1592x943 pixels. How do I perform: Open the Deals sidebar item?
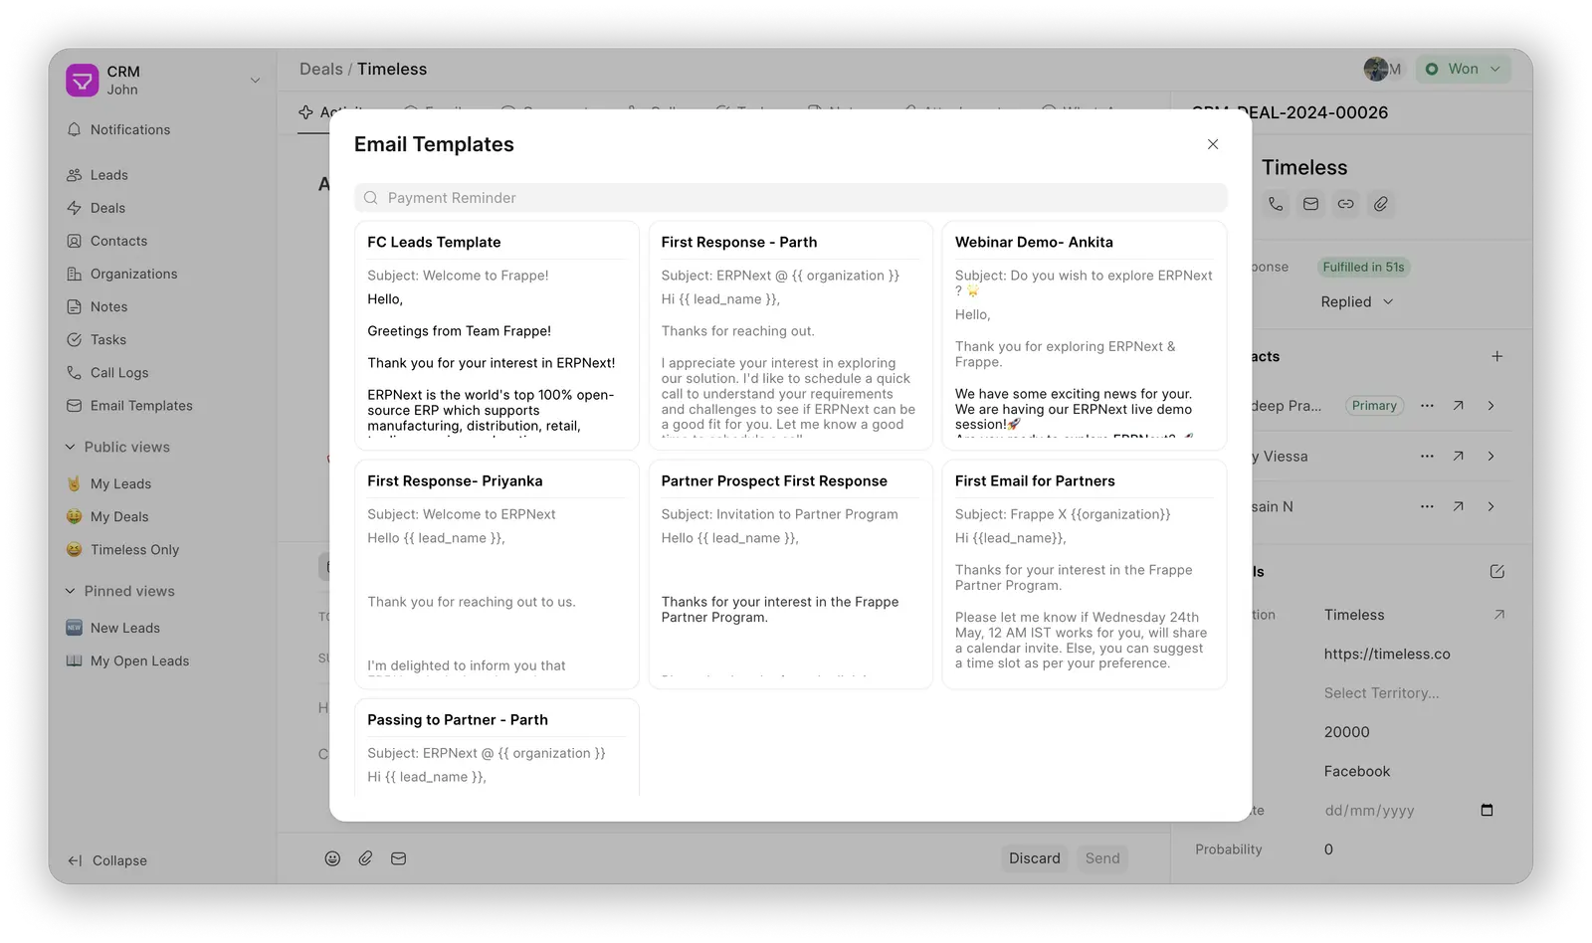163,208
